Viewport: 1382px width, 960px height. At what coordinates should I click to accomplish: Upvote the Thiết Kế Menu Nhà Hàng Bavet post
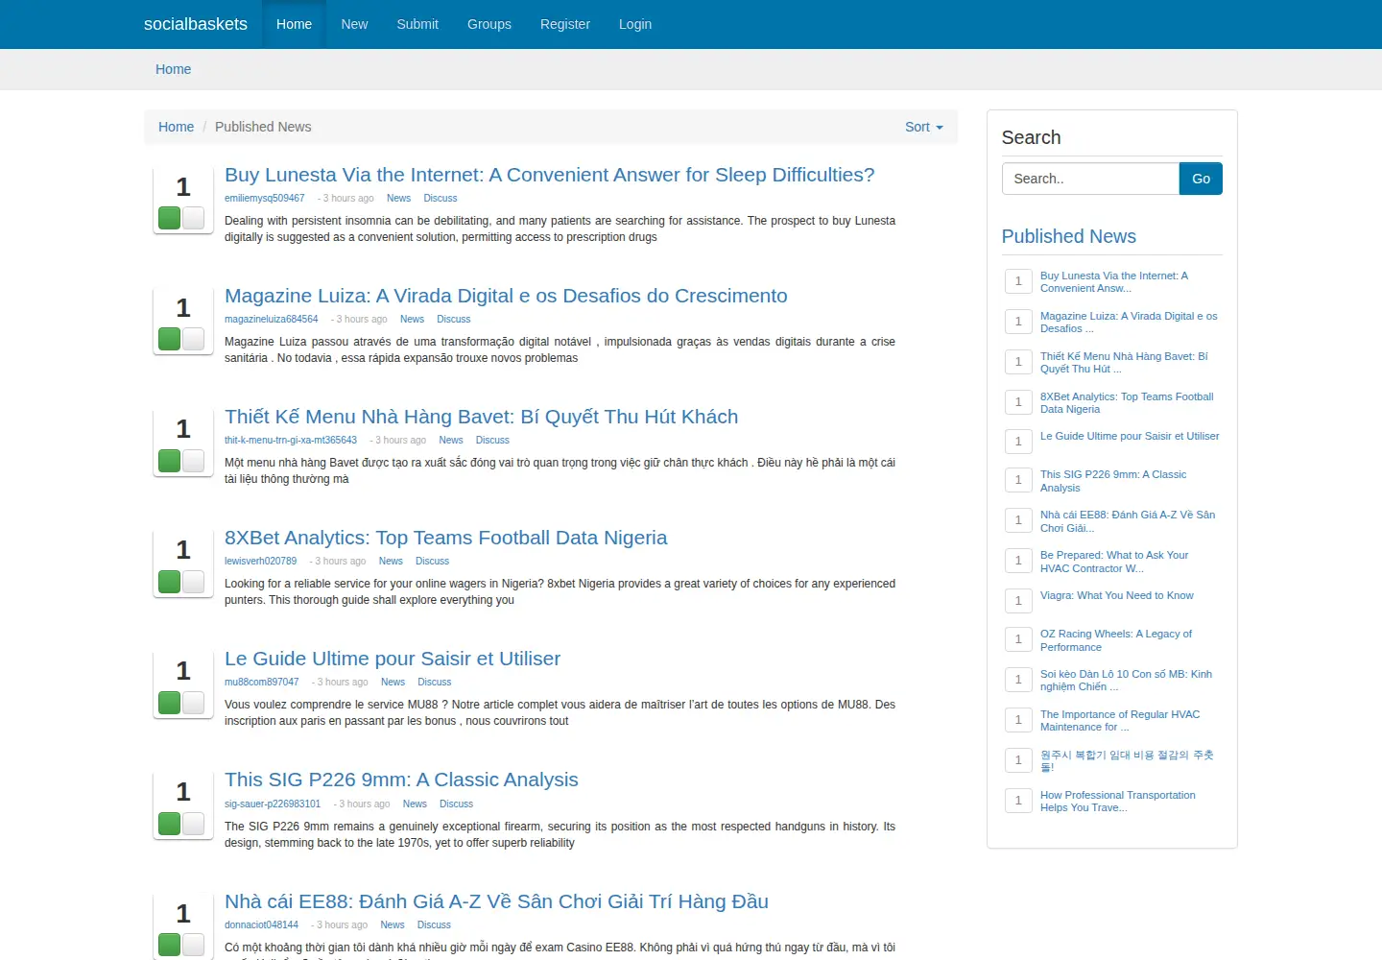pyautogui.click(x=170, y=460)
